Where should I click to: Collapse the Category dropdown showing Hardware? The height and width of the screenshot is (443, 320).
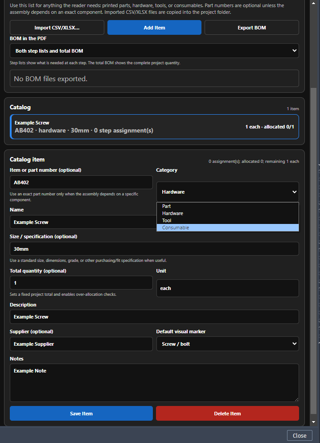coord(228,192)
